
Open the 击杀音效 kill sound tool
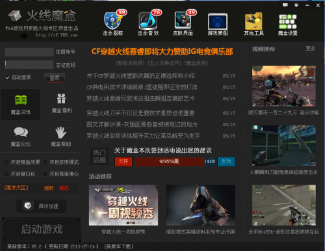point(148,23)
